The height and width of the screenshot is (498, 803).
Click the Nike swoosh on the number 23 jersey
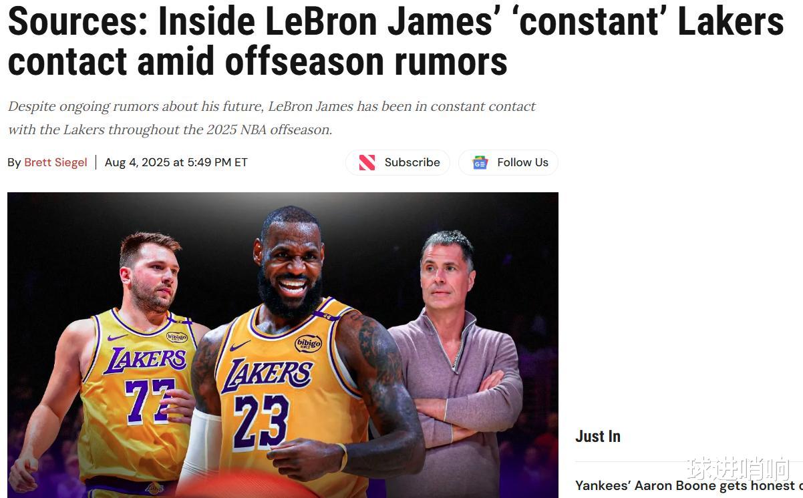tap(240, 346)
